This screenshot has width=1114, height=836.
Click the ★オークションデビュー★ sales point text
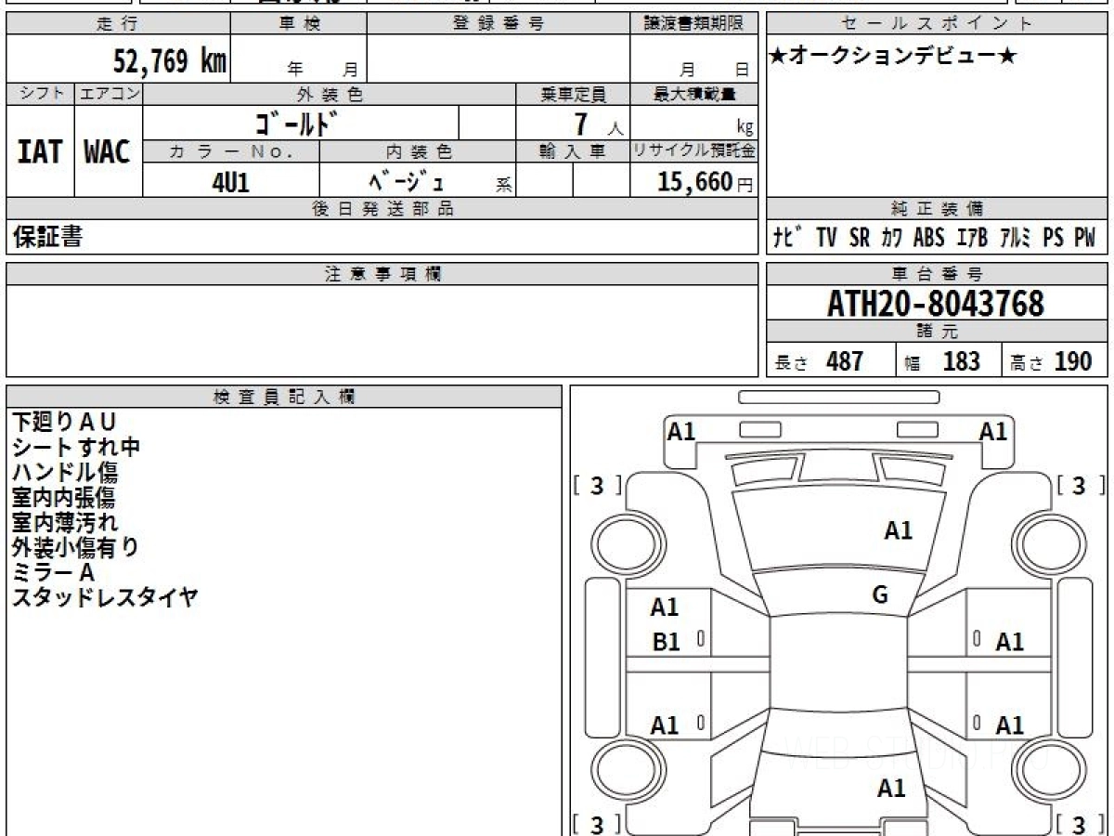(x=893, y=56)
